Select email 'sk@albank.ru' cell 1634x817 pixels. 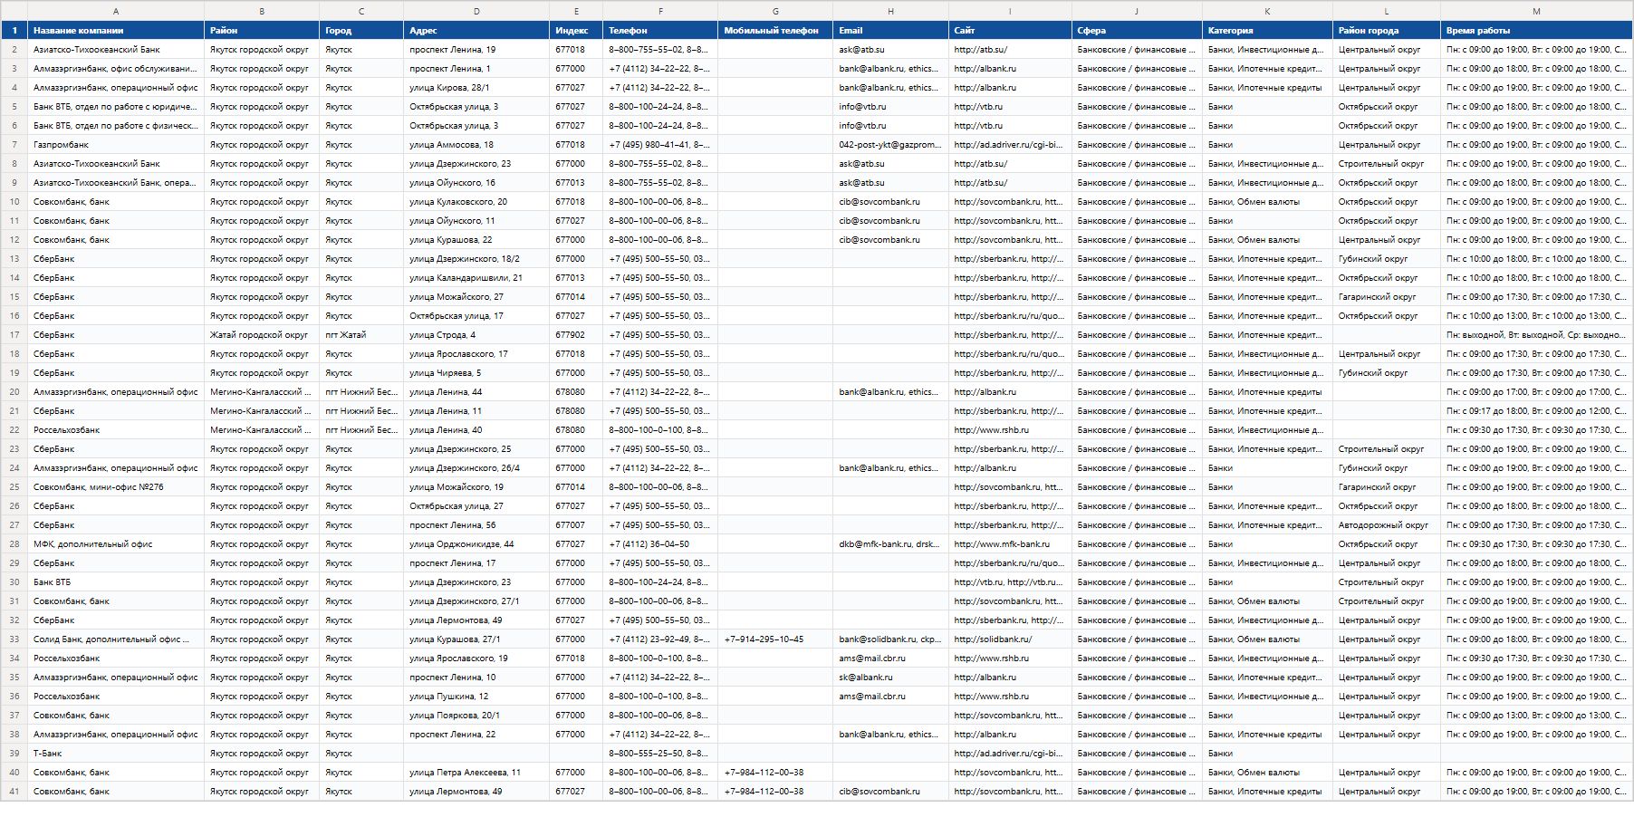[x=890, y=678]
